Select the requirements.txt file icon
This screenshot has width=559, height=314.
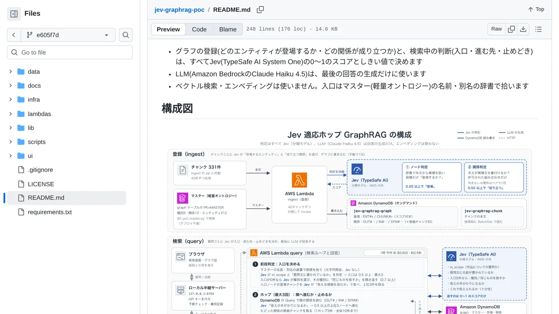click(x=21, y=212)
